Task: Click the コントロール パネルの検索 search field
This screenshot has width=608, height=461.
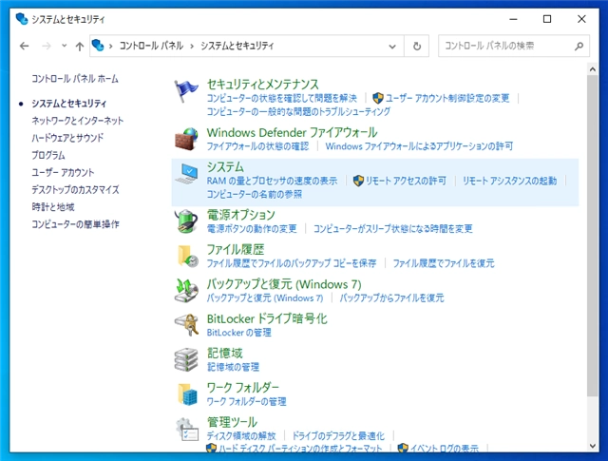Action: pyautogui.click(x=514, y=47)
